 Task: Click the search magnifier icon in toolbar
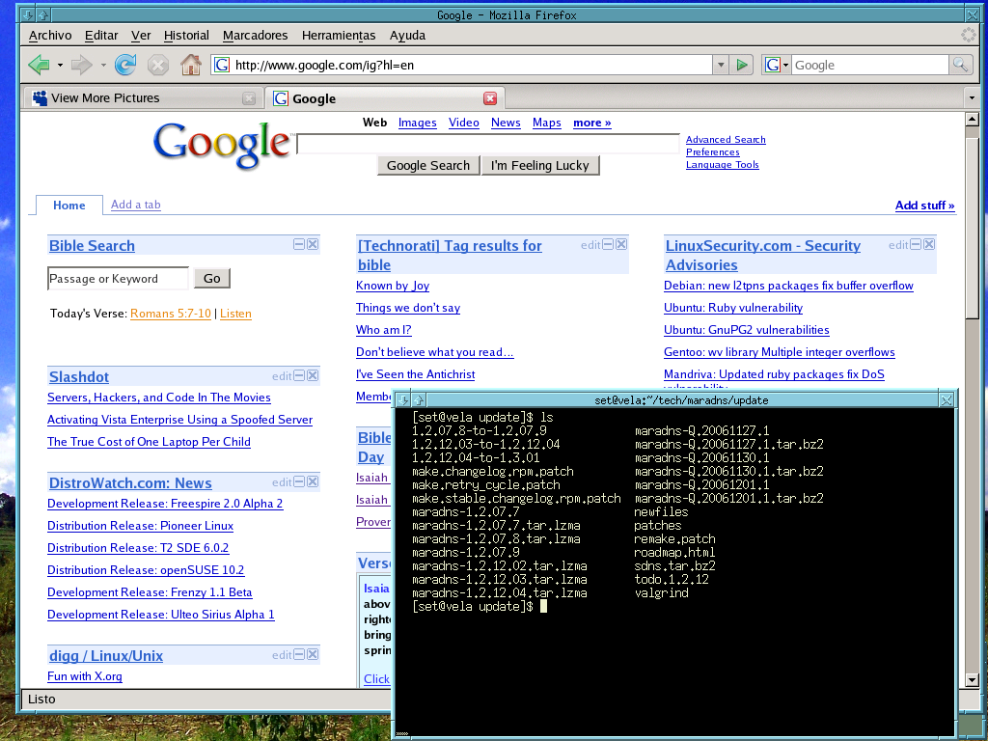click(960, 65)
